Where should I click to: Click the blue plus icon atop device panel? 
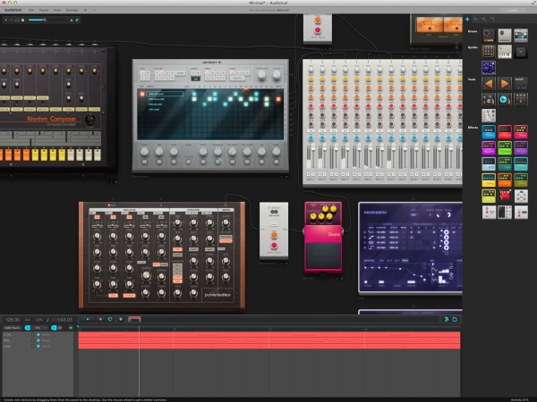click(x=467, y=19)
